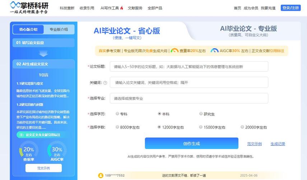307x180 pixels.
Task: Open the 范文示例 link beside 创作生成
Action: 254,144
